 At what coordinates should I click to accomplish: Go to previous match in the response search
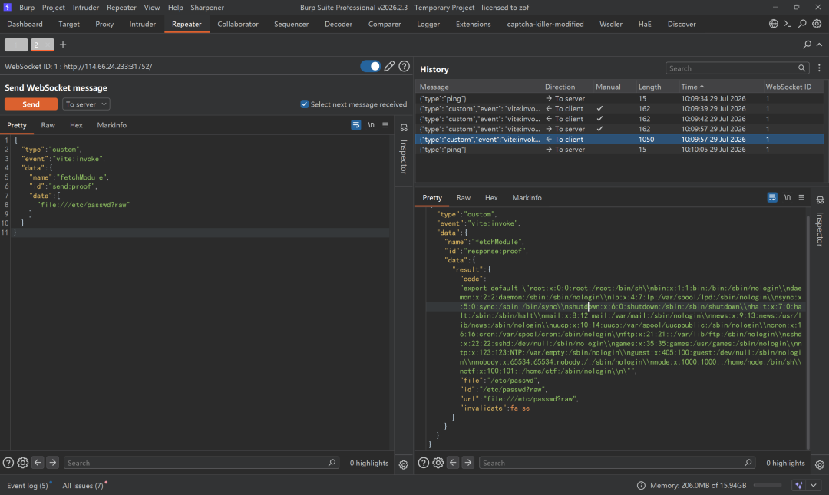453,463
